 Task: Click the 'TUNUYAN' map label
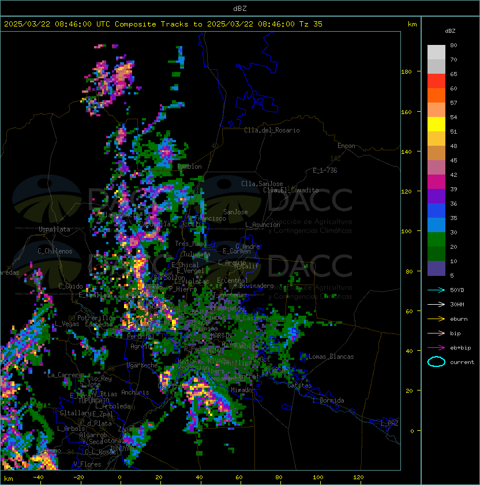[x=122, y=448]
